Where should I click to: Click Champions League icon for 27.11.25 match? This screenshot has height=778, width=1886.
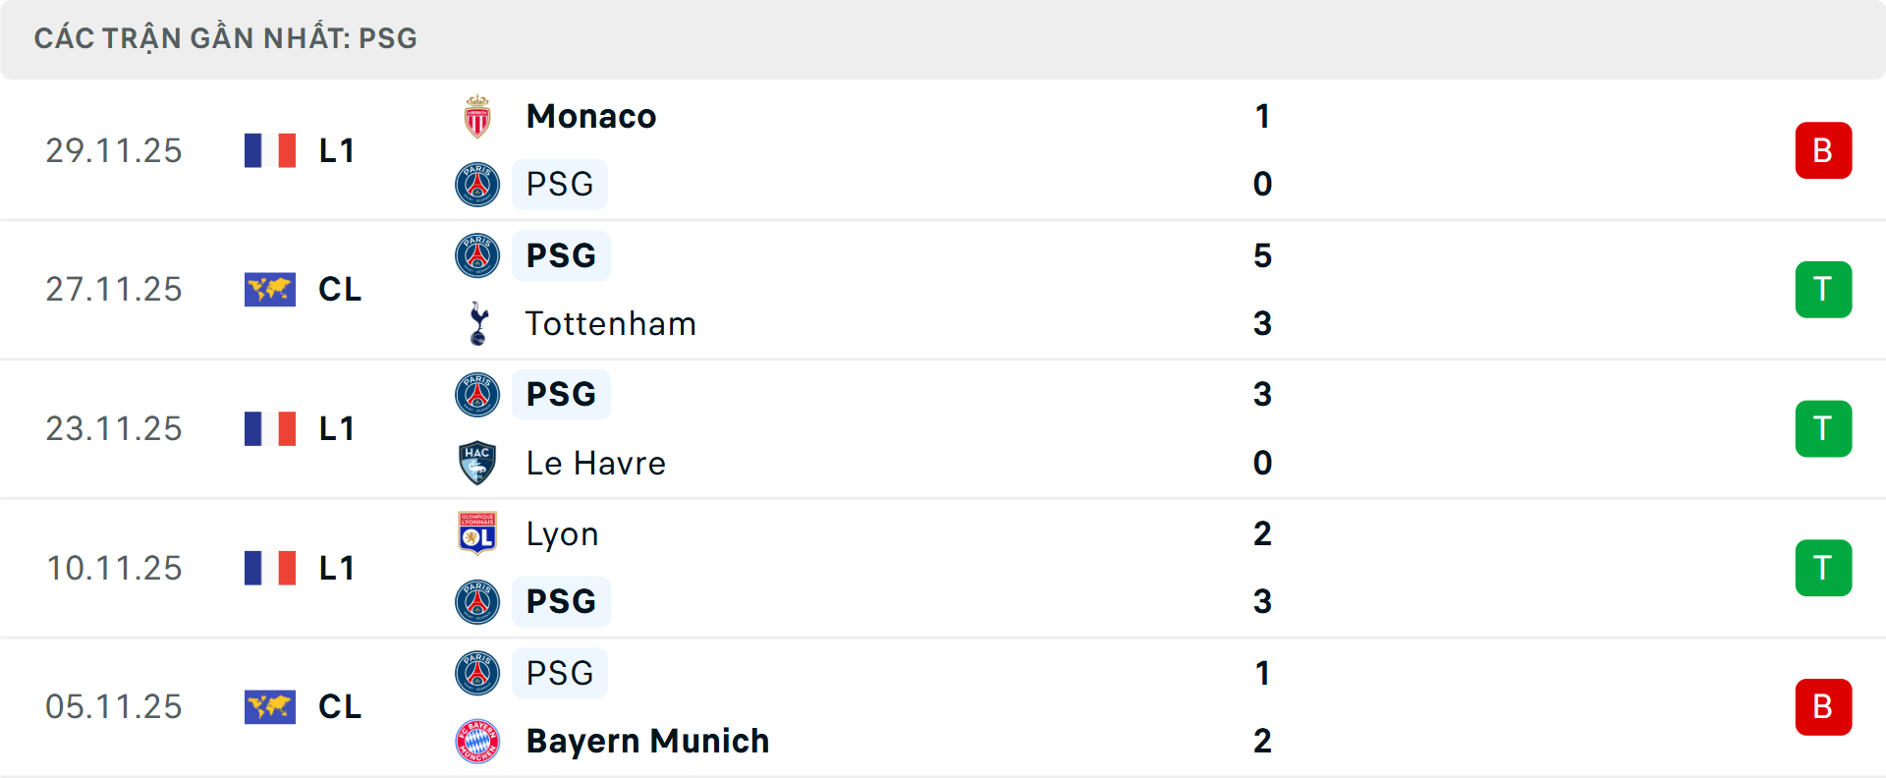click(270, 290)
